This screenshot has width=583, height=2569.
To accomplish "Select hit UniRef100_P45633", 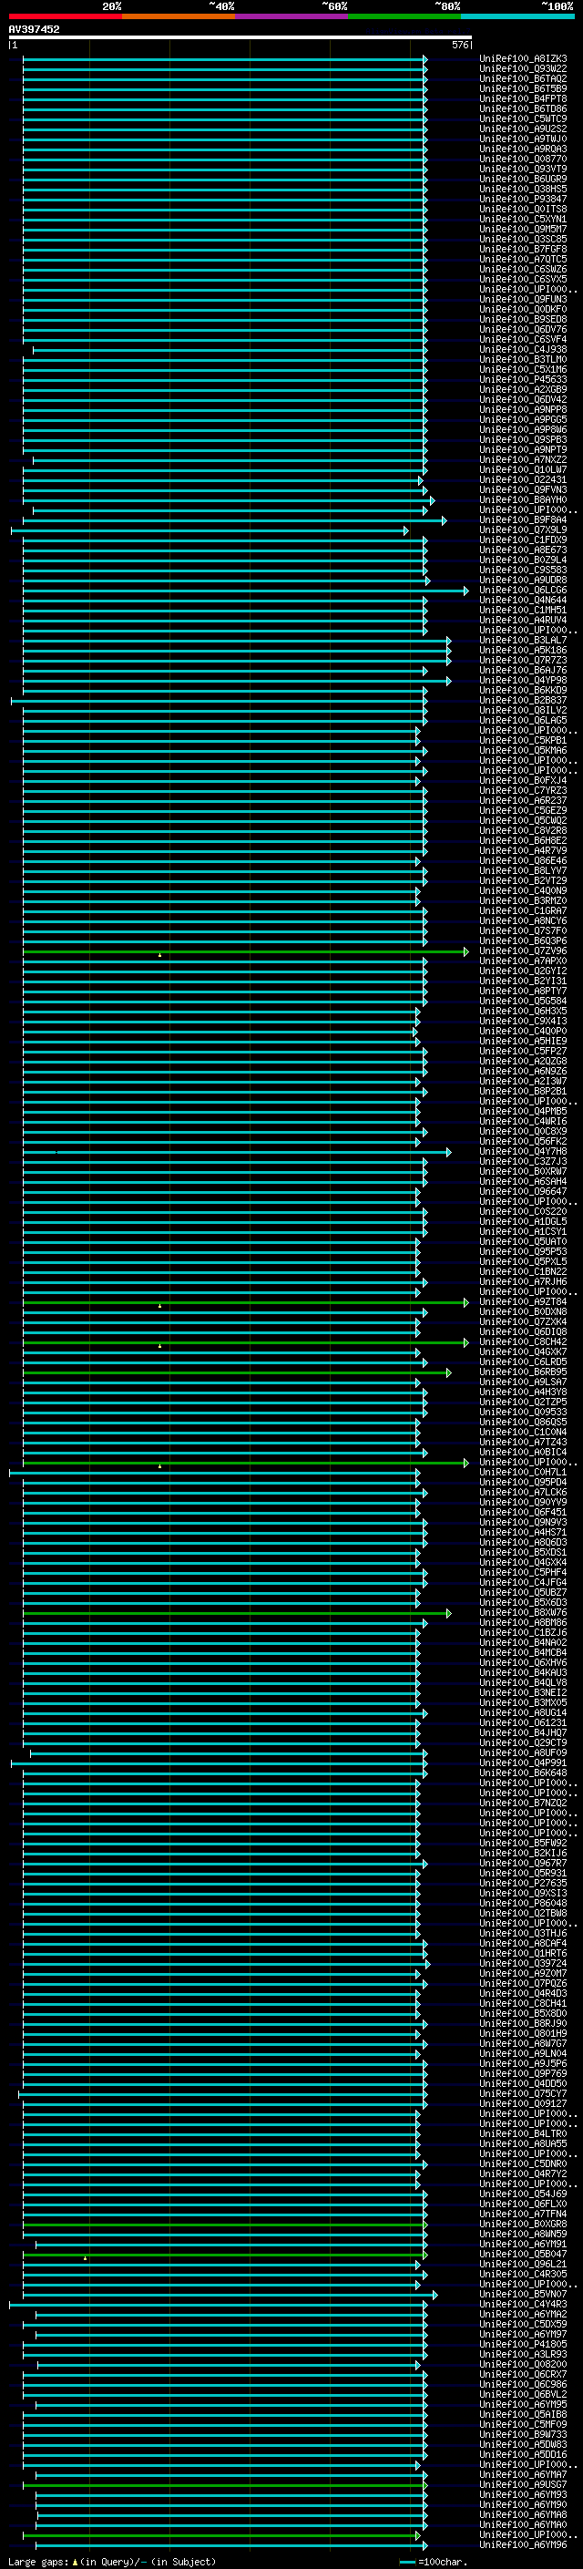I will (x=522, y=379).
